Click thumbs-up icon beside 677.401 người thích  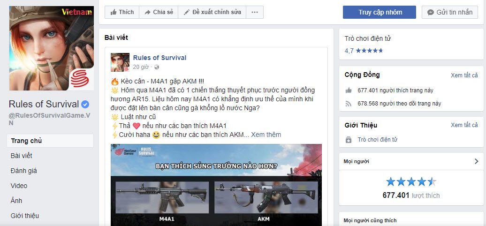(349, 90)
